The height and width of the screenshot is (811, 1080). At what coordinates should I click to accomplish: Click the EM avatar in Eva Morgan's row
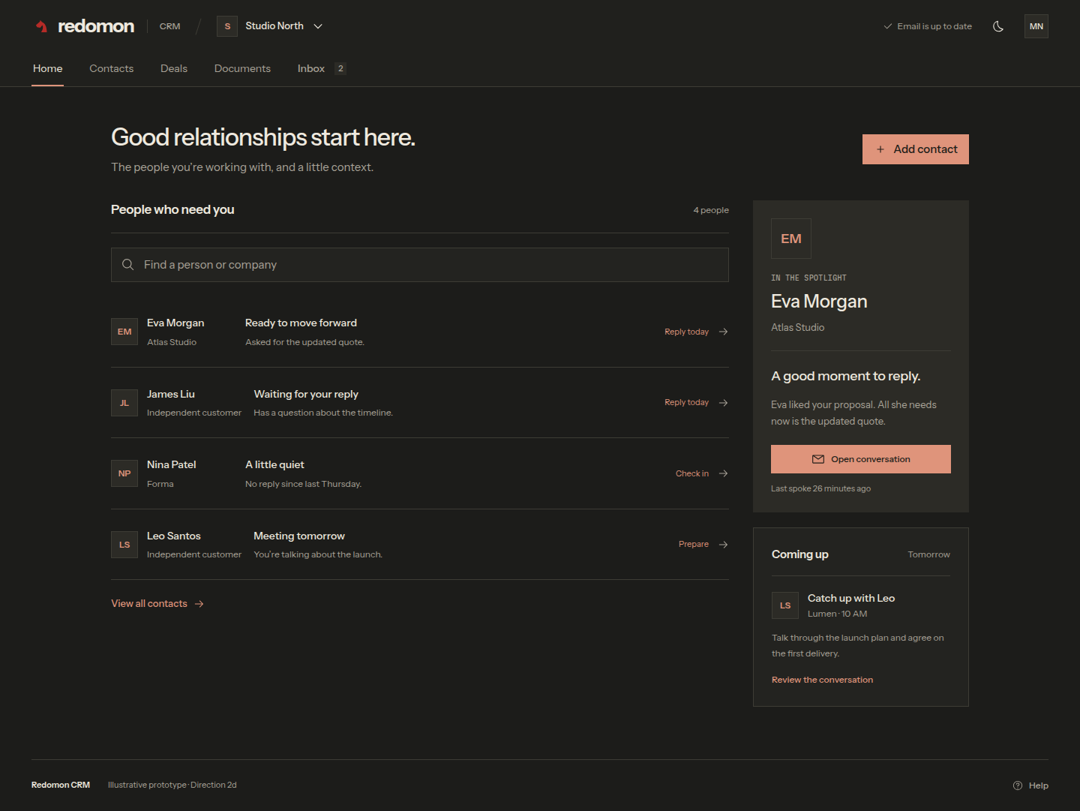[x=124, y=332]
